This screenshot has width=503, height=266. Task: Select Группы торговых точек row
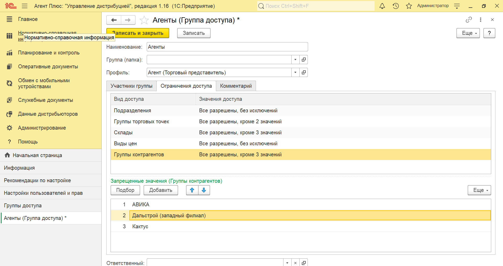point(301,121)
